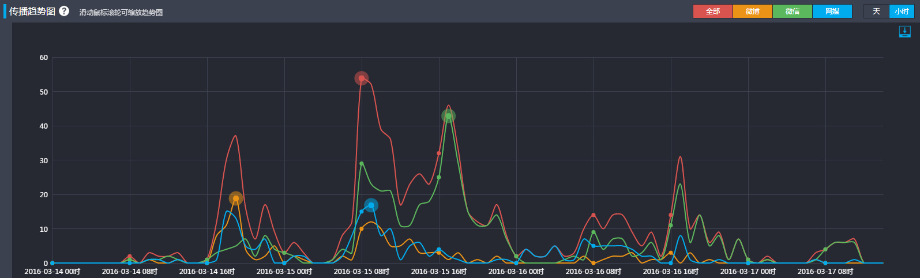Toggle the 网媒 series legend
Image resolution: width=920 pixels, height=278 pixels.
tap(832, 12)
